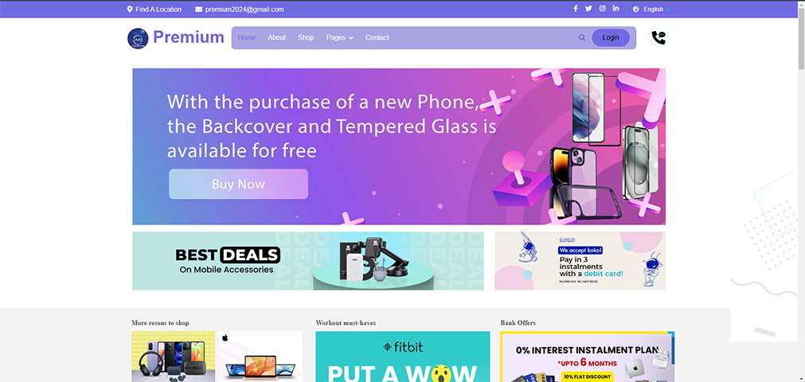The image size is (805, 382).
Task: Expand the Pages menu dropdown
Action: pyautogui.click(x=339, y=37)
